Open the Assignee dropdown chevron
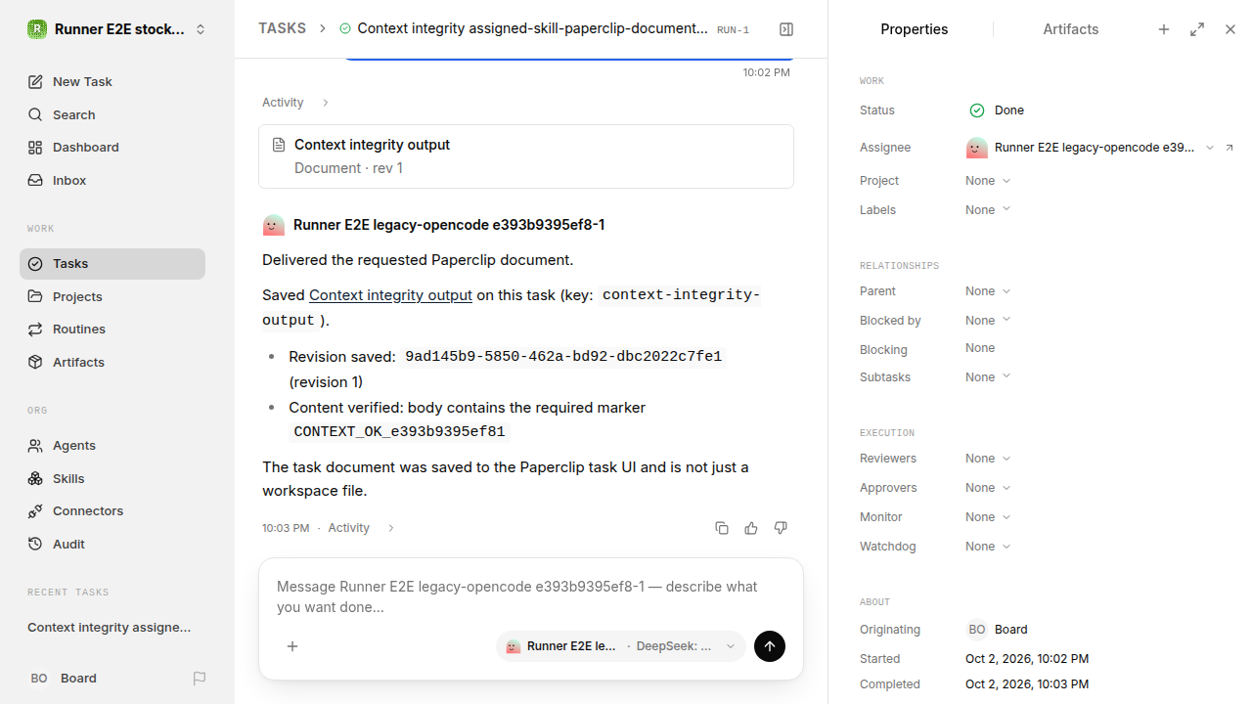The height and width of the screenshot is (704, 1252). 1210,148
